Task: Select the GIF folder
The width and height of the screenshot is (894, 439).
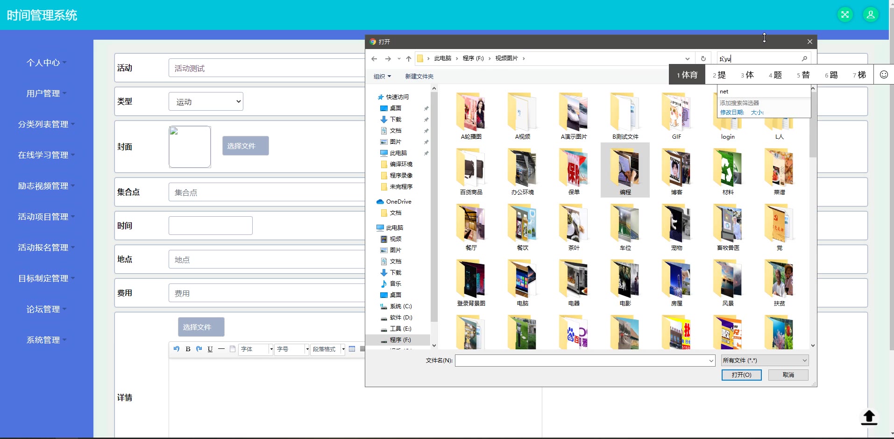Action: click(676, 115)
